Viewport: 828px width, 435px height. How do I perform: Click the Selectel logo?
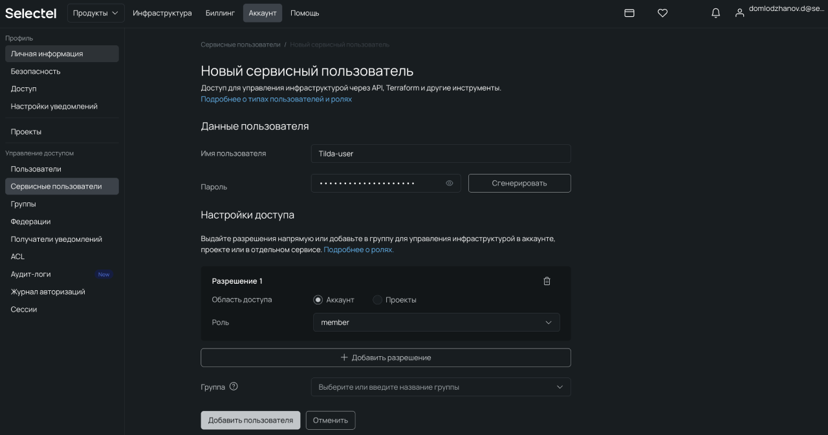30,12
